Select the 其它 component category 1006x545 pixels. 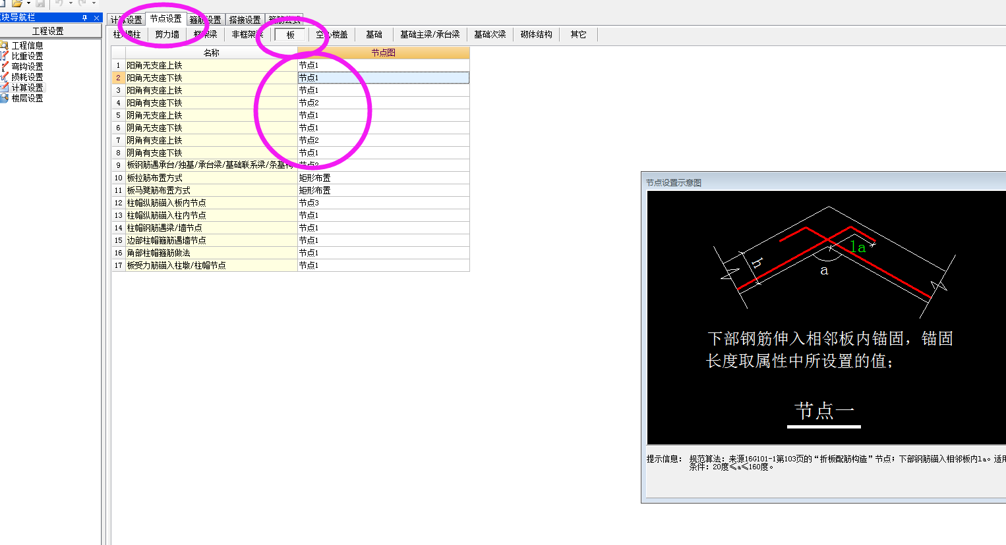coord(578,34)
